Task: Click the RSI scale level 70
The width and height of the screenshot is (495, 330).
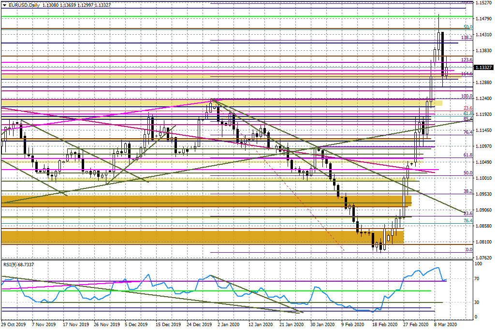Action: pos(477,279)
